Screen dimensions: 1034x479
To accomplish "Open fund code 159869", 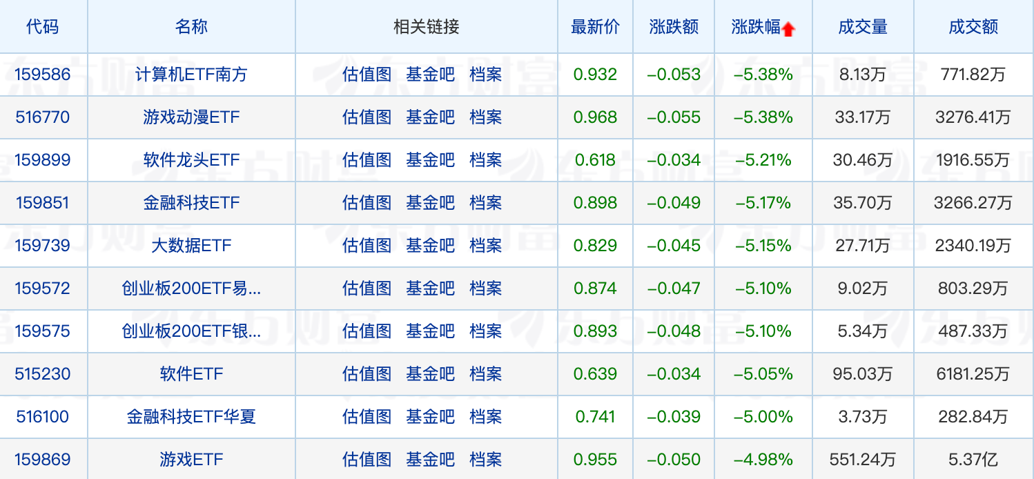I will coord(43,460).
